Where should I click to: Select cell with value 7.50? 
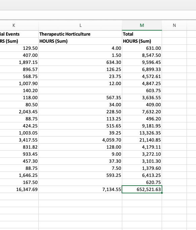click(80, 168)
